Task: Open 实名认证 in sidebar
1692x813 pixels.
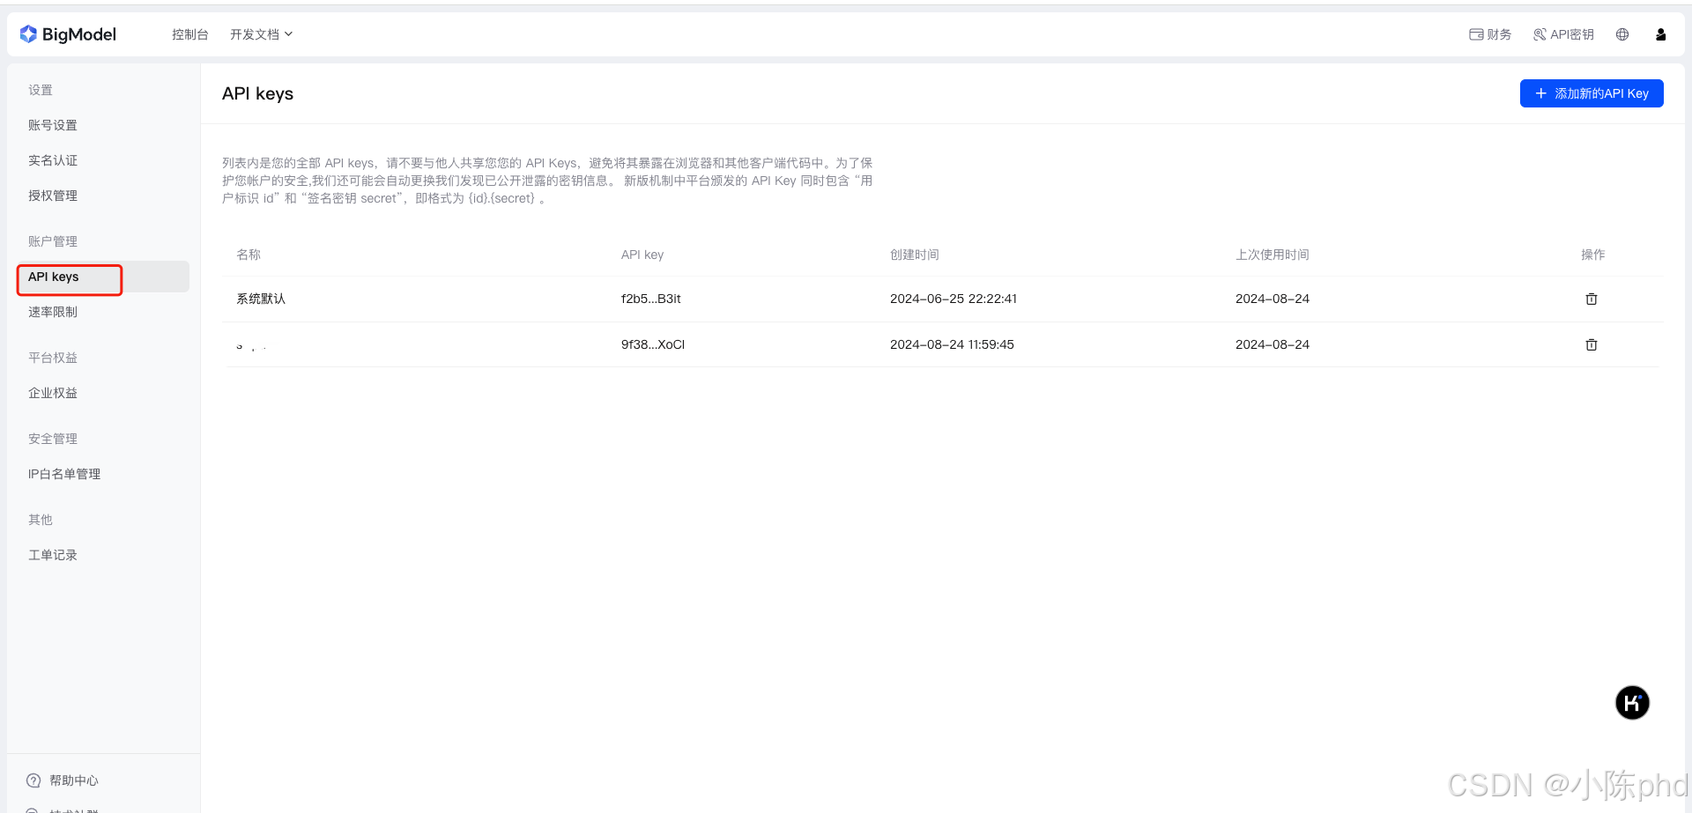Action: [53, 160]
